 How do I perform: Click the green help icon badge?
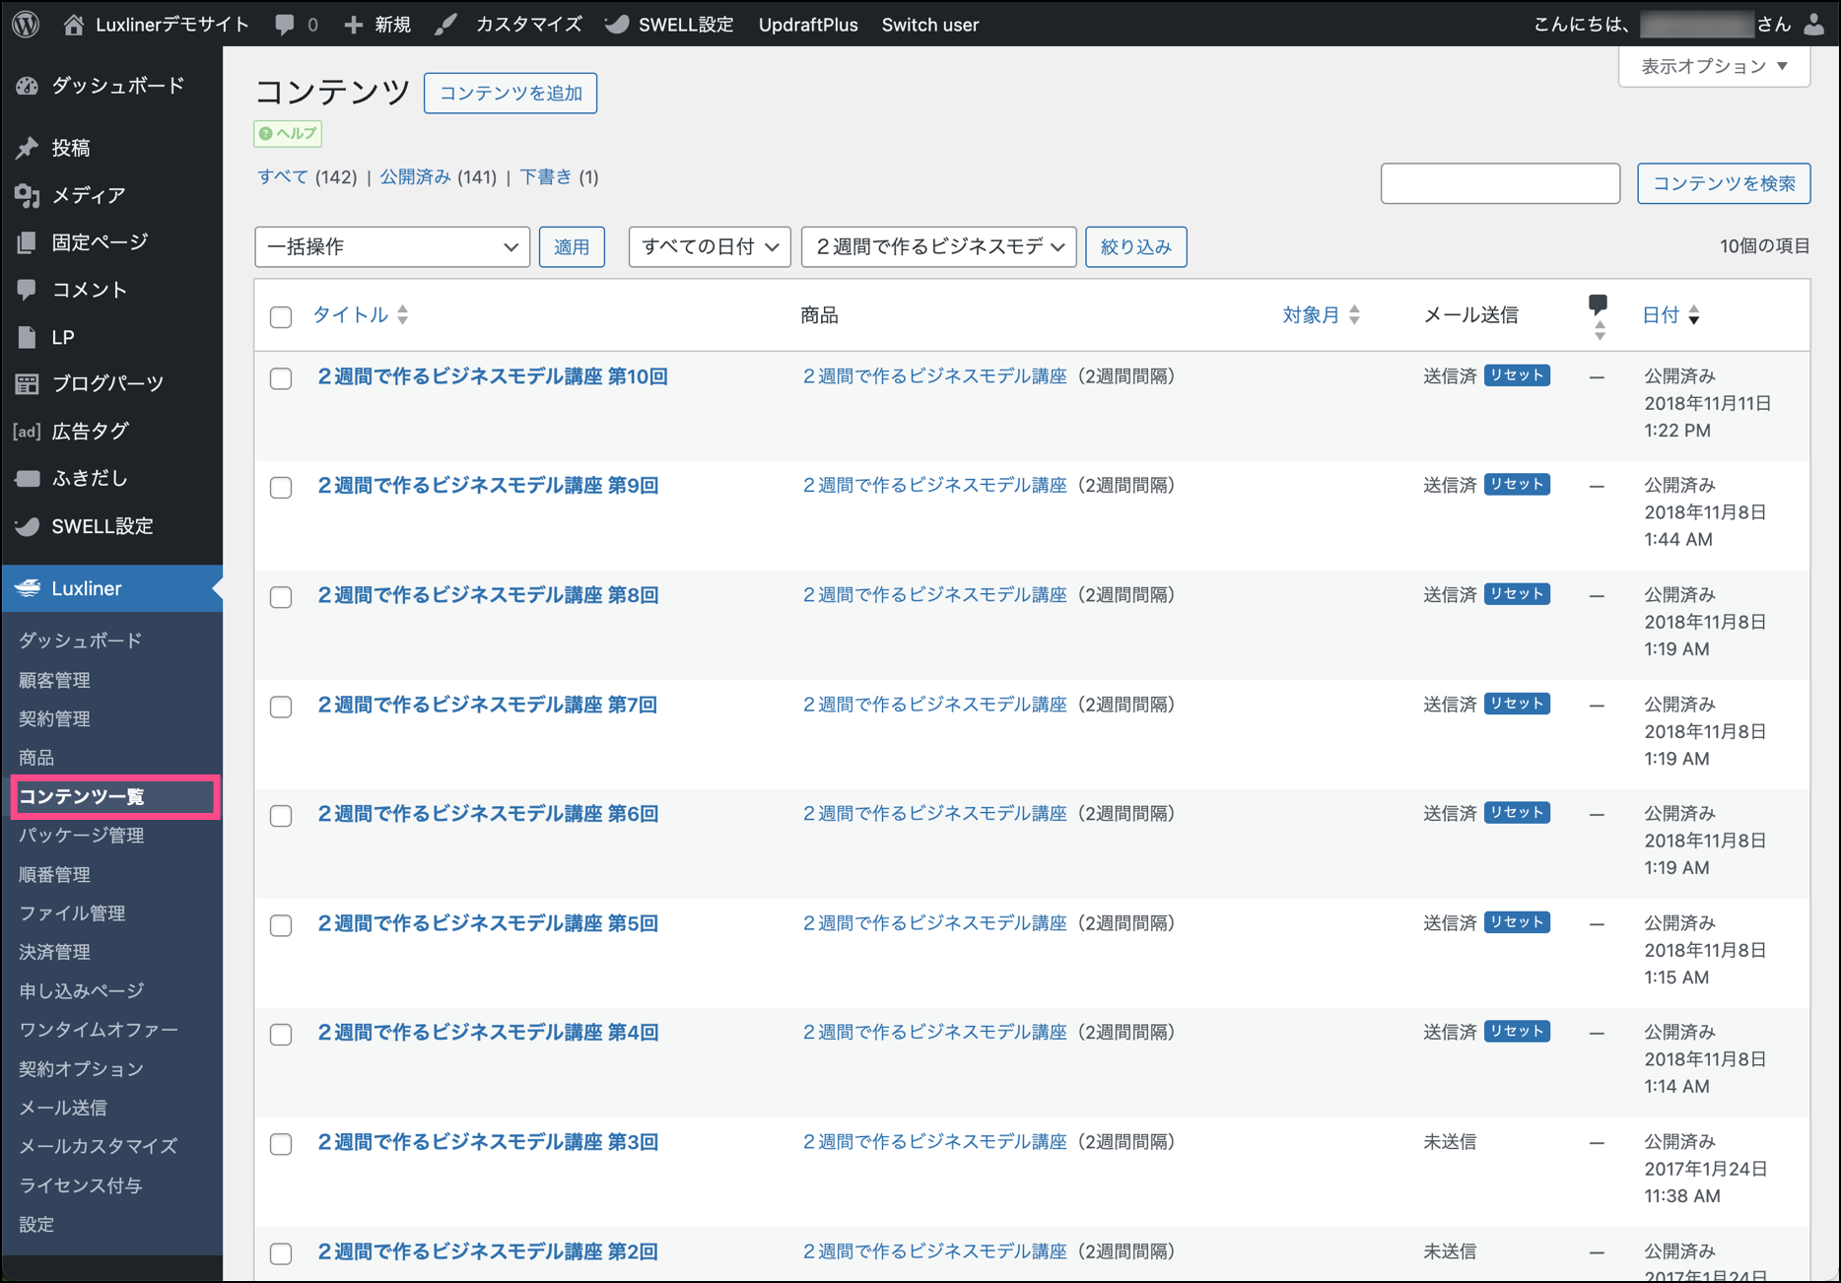[288, 133]
